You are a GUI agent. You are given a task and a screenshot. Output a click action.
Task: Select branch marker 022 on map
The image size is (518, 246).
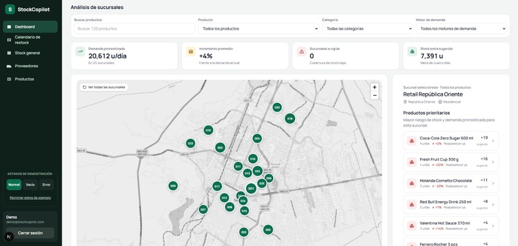tap(257, 171)
